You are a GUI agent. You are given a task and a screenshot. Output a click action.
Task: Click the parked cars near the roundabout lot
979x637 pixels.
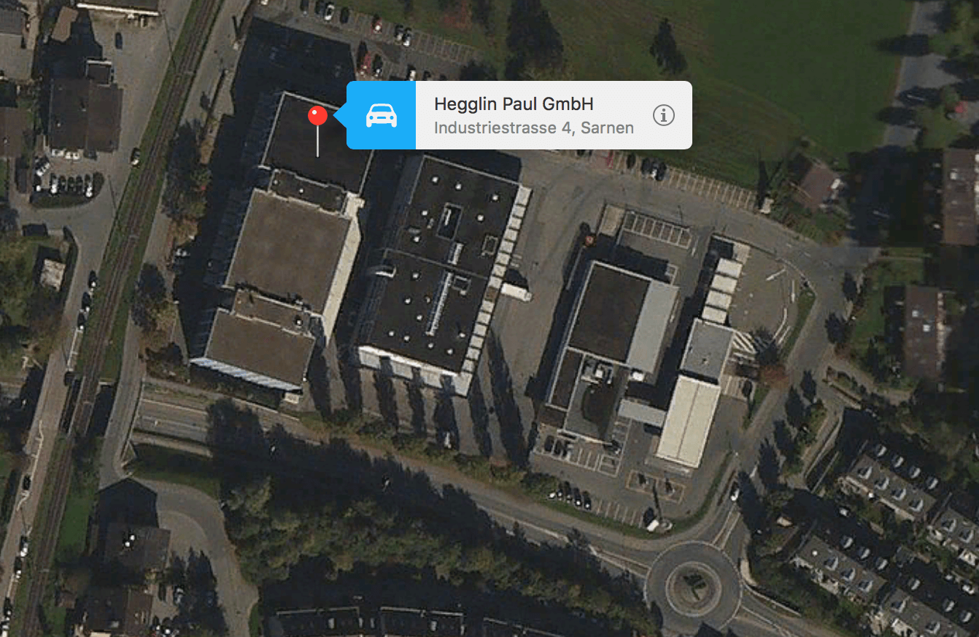573,497
